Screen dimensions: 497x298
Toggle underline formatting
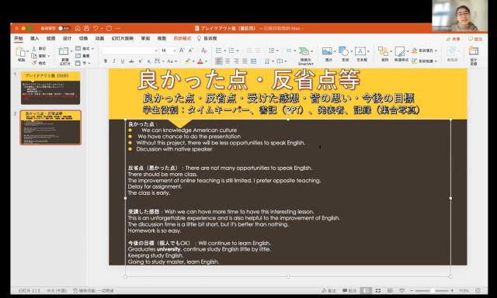point(123,61)
